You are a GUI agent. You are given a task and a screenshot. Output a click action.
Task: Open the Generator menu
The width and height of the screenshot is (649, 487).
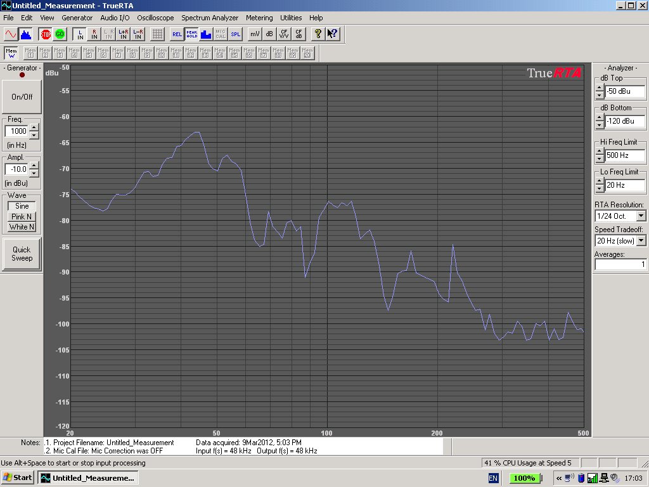coord(77,18)
